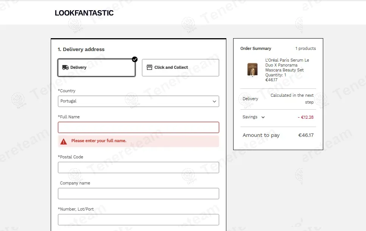Focus the Number, Lot/Port input field

[139, 220]
